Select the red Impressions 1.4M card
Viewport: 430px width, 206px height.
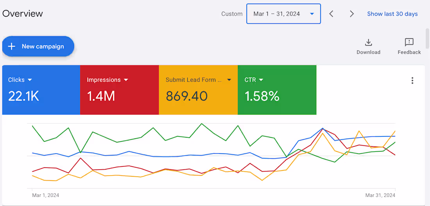(119, 90)
